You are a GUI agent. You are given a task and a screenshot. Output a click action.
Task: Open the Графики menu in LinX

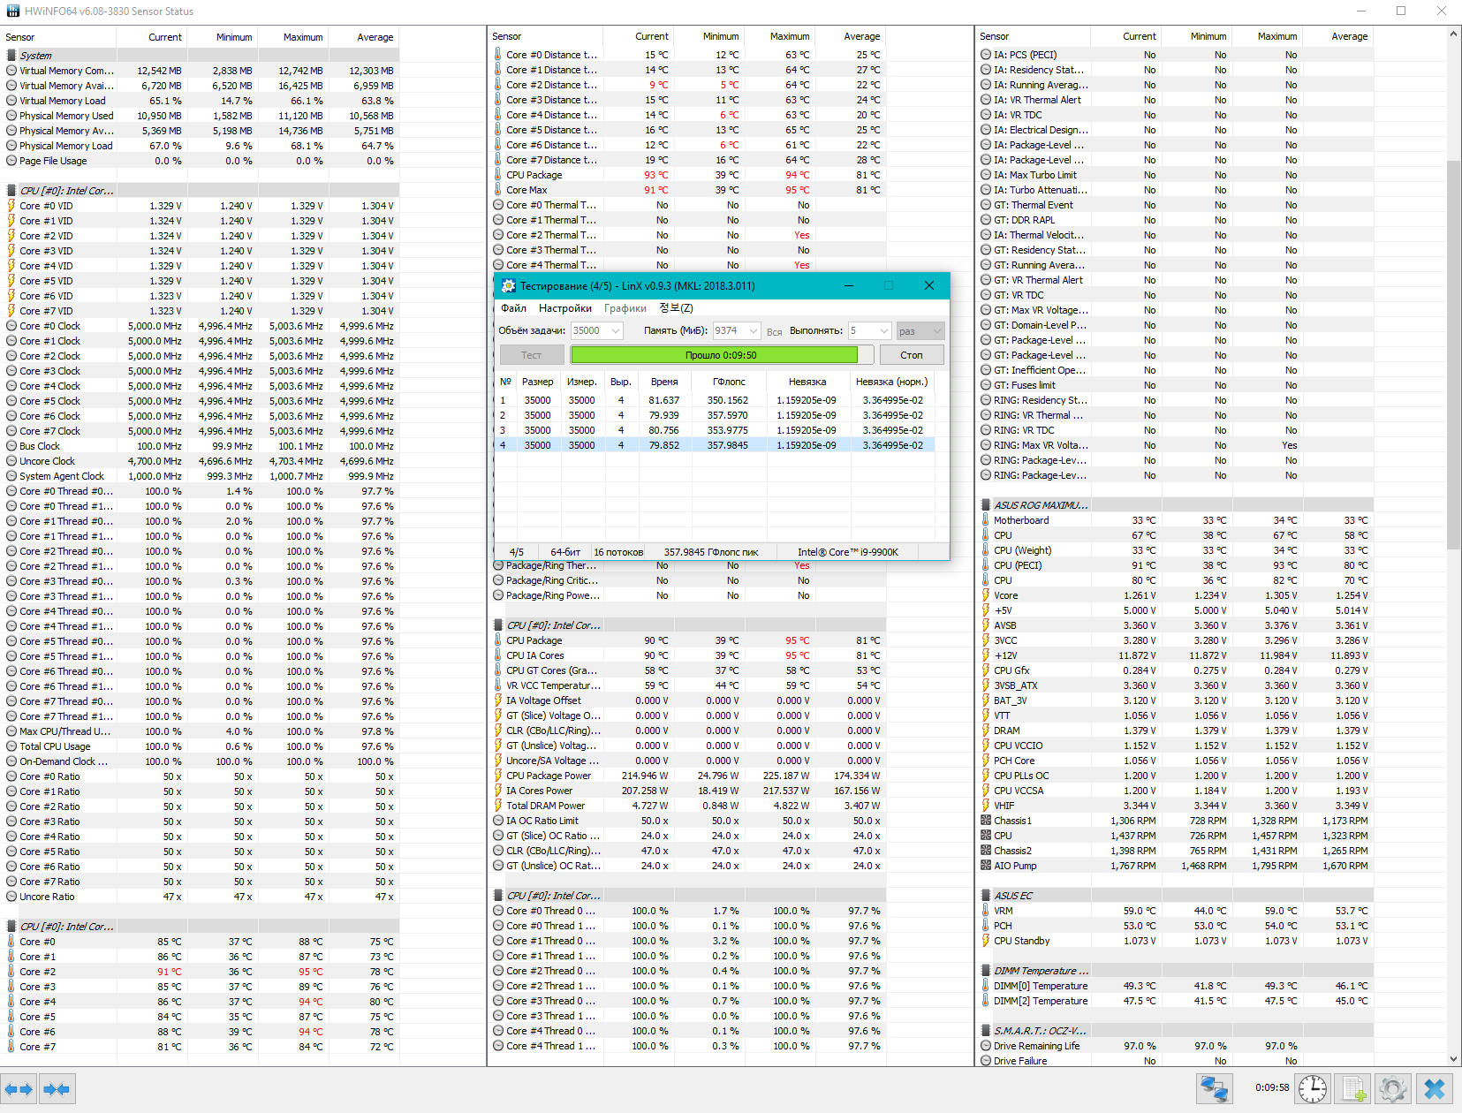tap(625, 308)
